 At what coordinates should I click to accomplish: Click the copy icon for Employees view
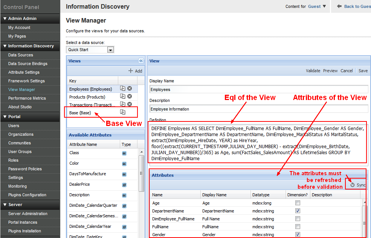point(123,89)
